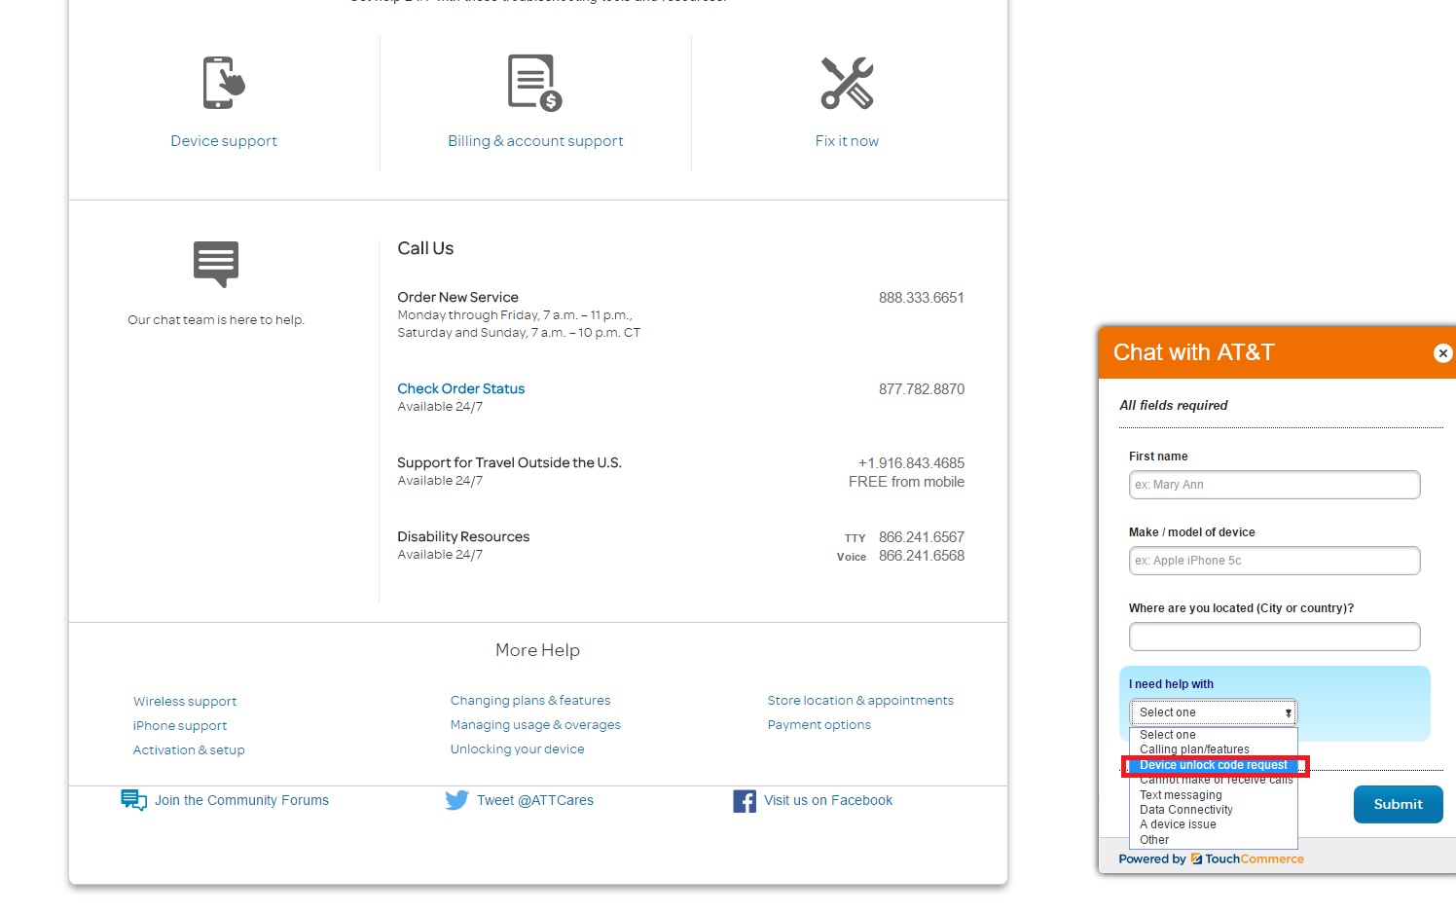The height and width of the screenshot is (913, 1456).
Task: Choose 'Text messaging' from the help list
Action: (1181, 795)
